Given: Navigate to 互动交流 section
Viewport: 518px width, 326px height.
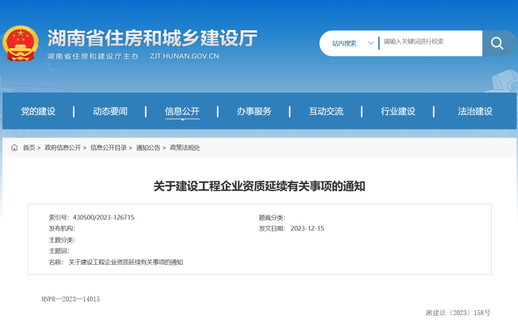Looking at the screenshot, I should (x=326, y=111).
